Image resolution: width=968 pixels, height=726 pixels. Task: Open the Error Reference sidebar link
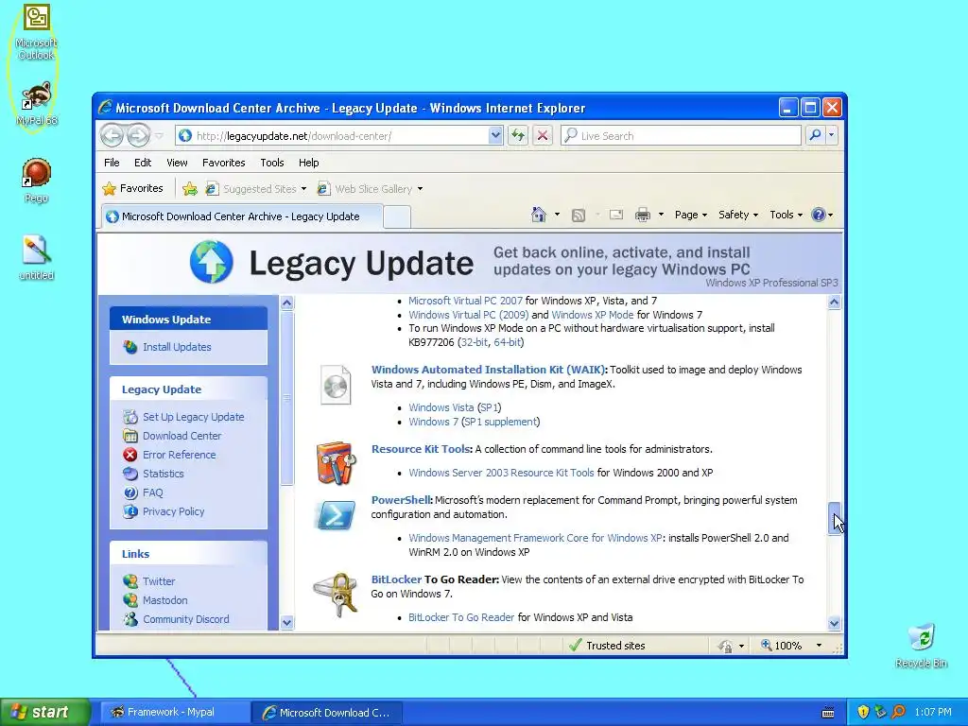pyautogui.click(x=179, y=455)
